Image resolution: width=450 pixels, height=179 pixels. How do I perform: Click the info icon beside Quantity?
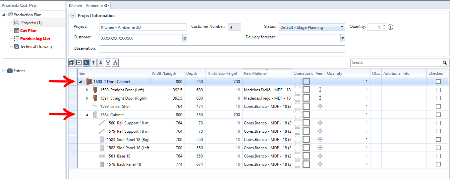coord(390,27)
